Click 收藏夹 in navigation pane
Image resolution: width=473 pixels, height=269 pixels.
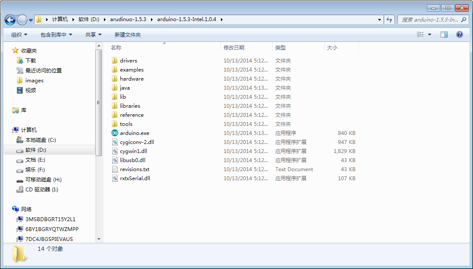[29, 50]
